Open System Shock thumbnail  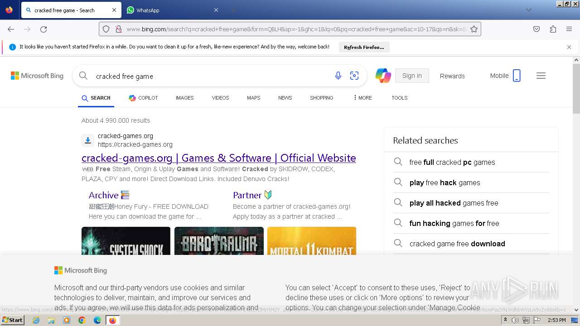pyautogui.click(x=126, y=241)
